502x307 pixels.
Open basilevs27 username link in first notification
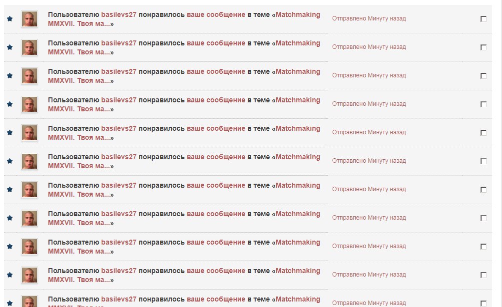pos(119,14)
